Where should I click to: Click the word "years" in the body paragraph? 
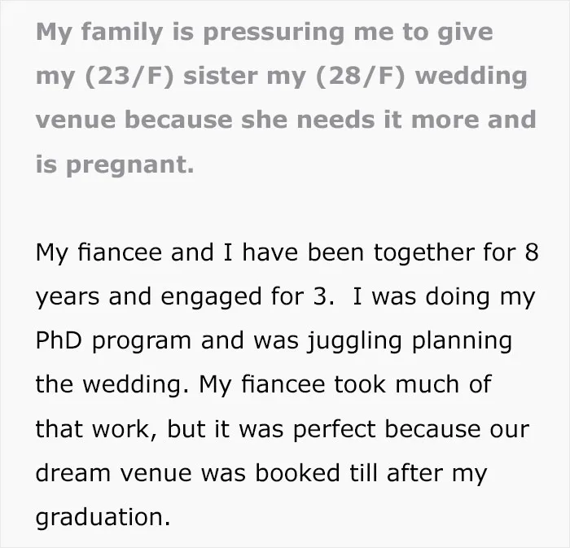coord(68,298)
